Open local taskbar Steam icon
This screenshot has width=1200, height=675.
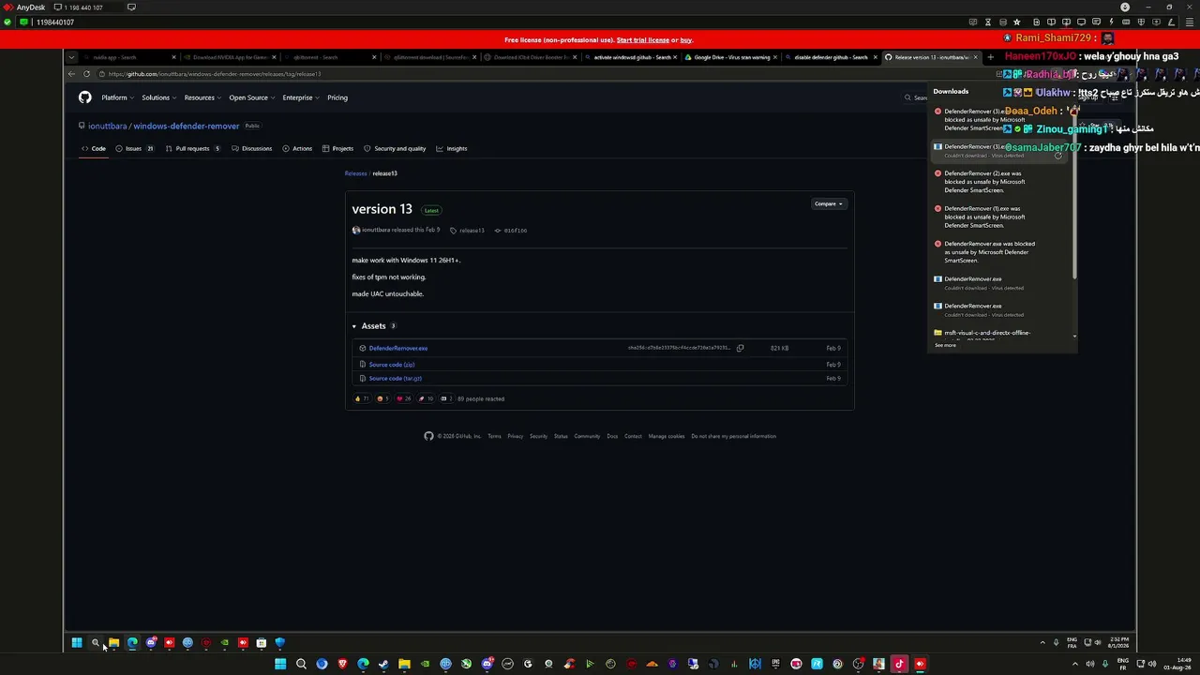383,664
